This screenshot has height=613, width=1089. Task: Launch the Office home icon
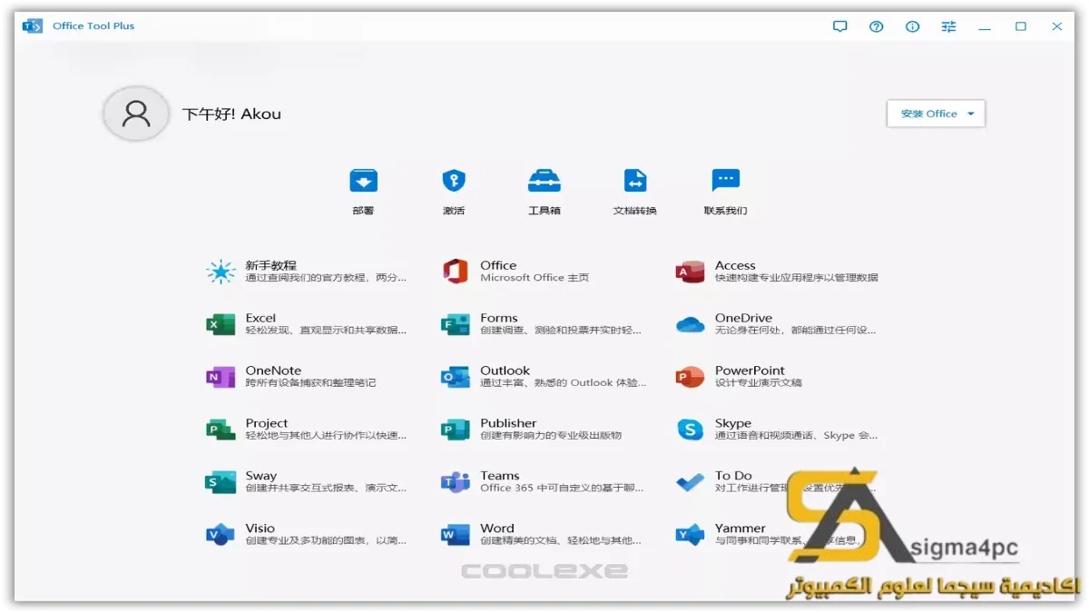click(x=455, y=272)
